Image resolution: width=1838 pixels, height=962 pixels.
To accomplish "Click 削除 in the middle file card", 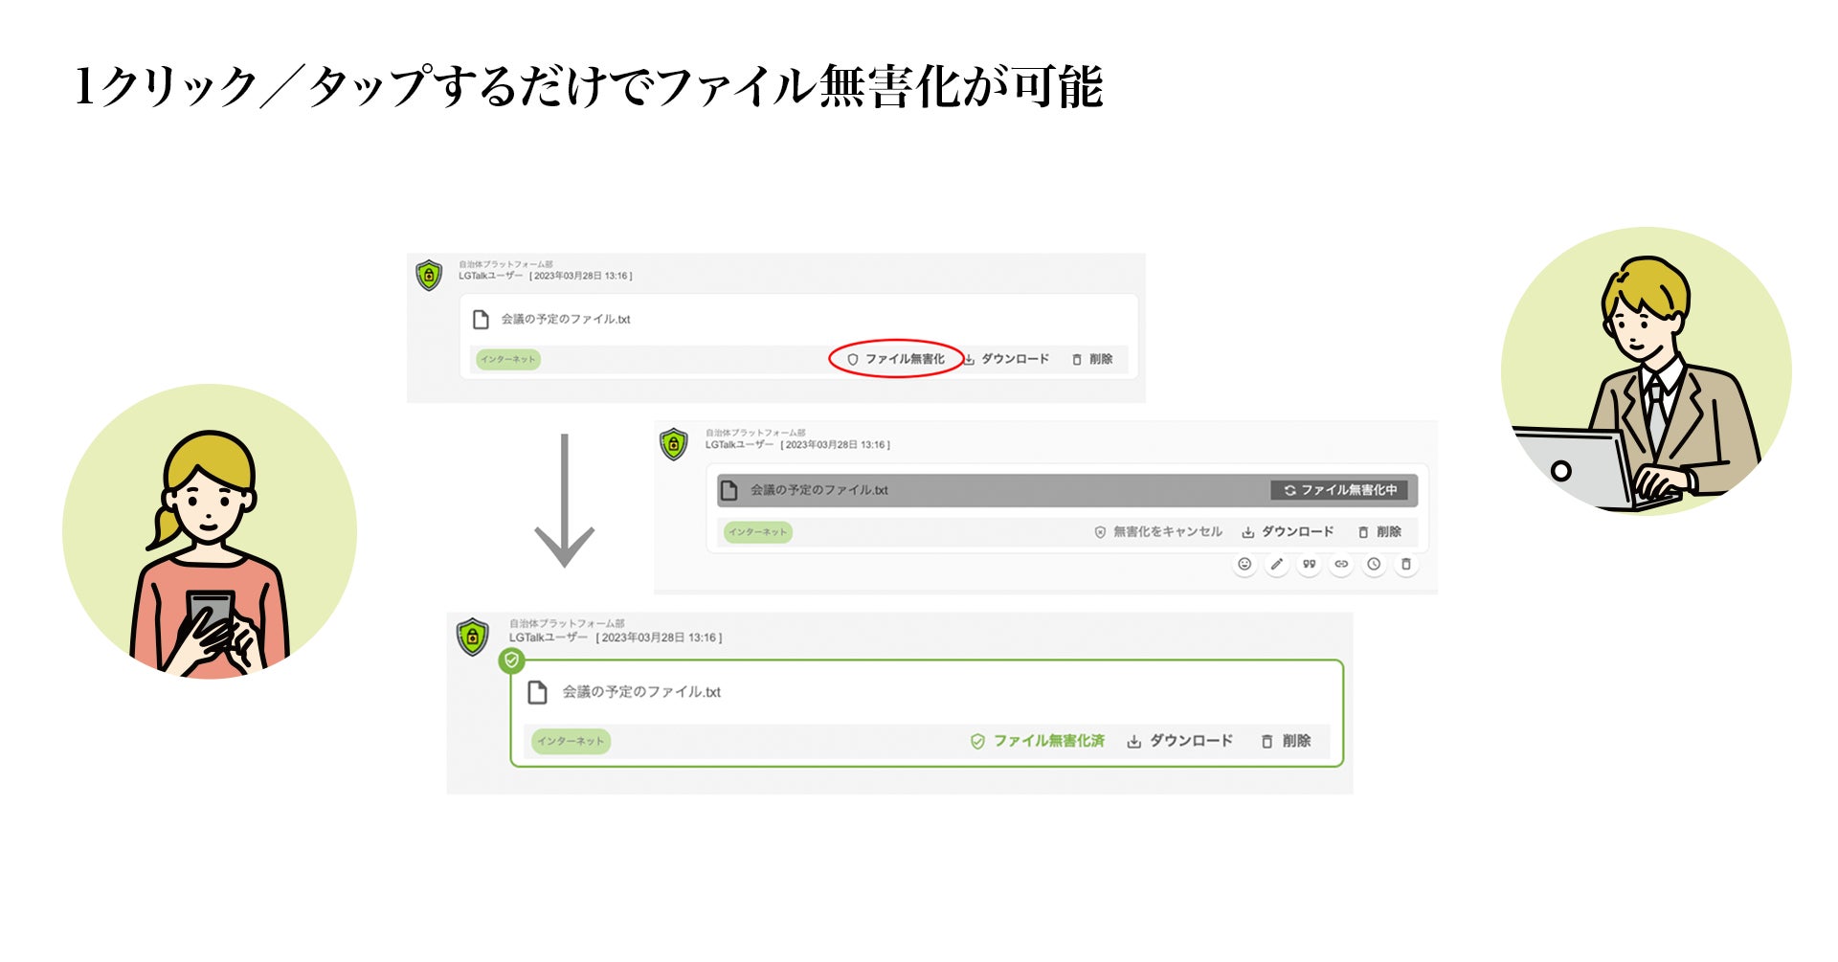I will [1379, 531].
